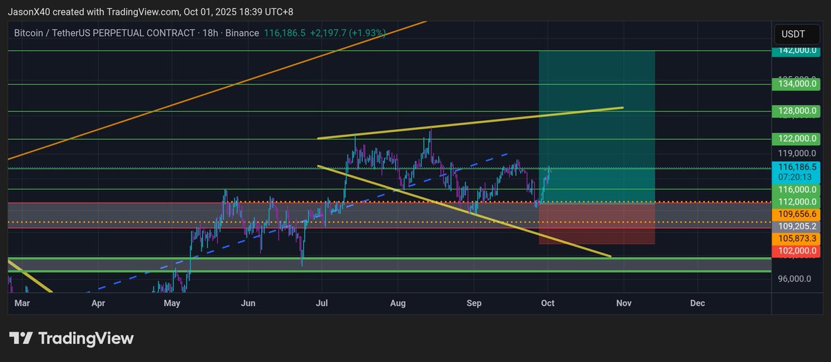831x362 pixels.
Task: Click the 128,000.0 price label
Action: point(798,111)
